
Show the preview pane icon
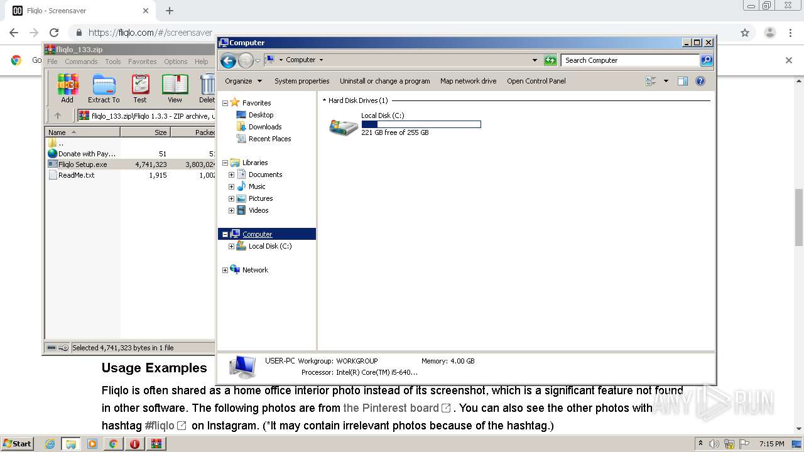pos(683,81)
